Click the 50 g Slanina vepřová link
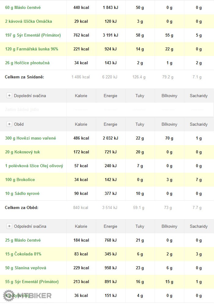214x304 pixels. click(26, 268)
